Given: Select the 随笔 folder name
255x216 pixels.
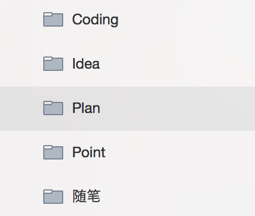Looking at the screenshot, I should click(x=86, y=196).
